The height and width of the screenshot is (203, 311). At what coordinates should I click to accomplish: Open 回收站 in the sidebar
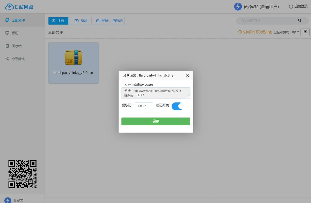tap(16, 46)
